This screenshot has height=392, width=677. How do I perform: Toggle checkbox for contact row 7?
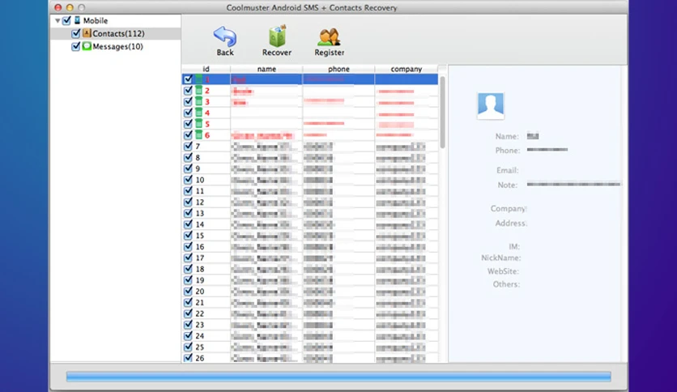[x=188, y=146]
